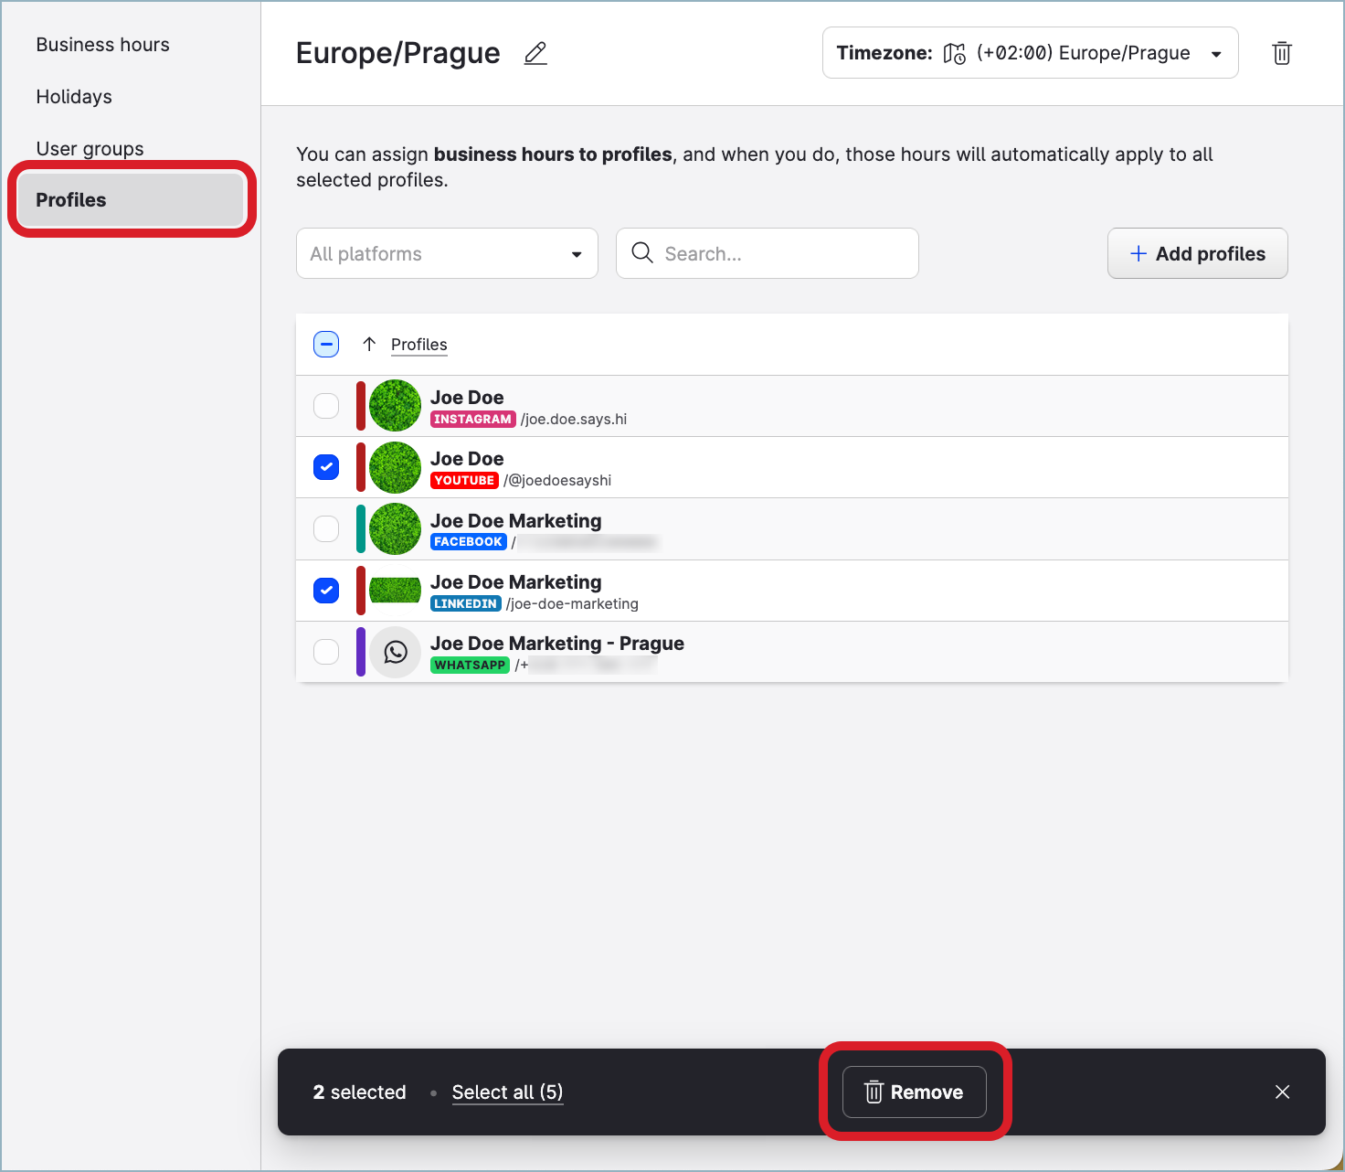The height and width of the screenshot is (1172, 1345).
Task: Click the Joe Doe Instagram profile avatar
Action: point(395,406)
